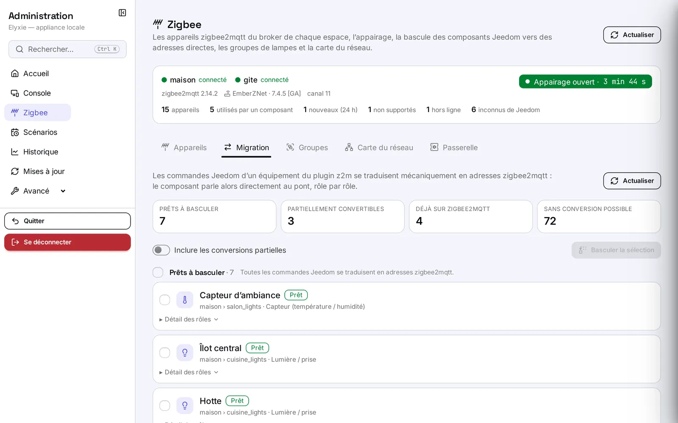The width and height of the screenshot is (678, 423).
Task: Click the Accueil home icon
Action: point(15,74)
